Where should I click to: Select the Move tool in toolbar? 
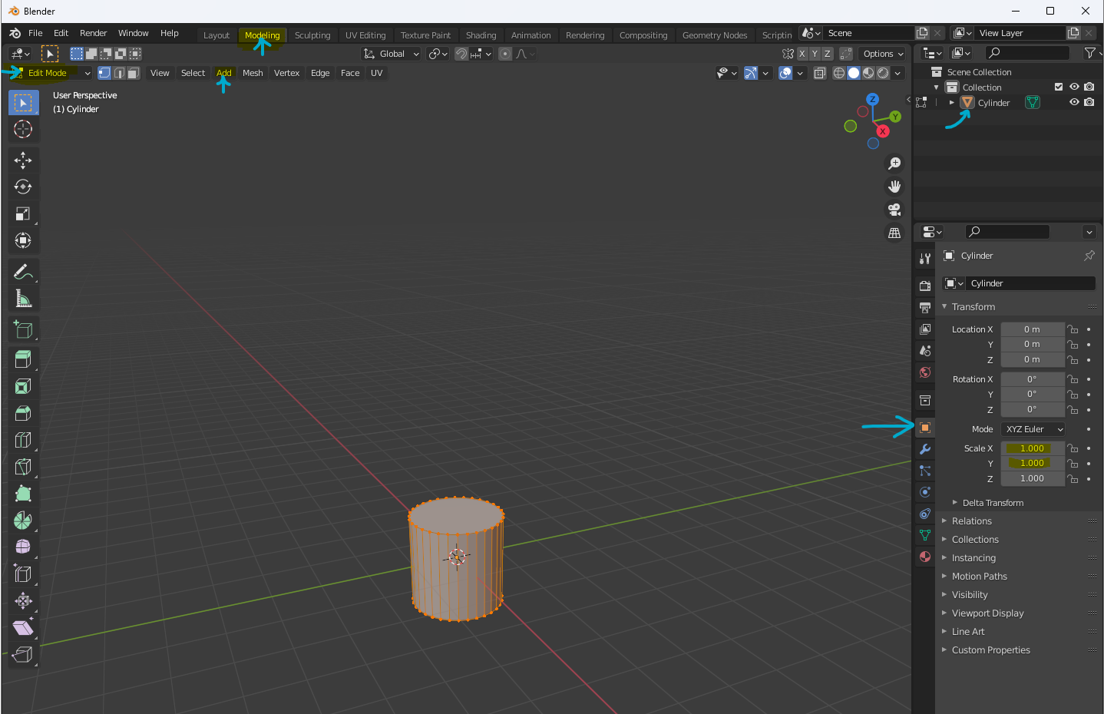(23, 160)
